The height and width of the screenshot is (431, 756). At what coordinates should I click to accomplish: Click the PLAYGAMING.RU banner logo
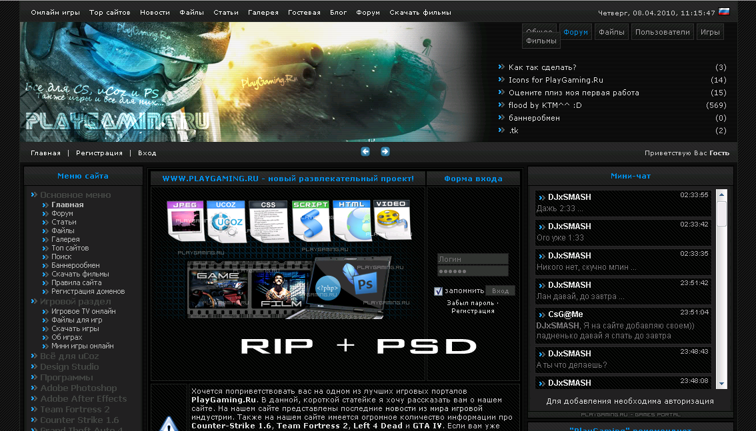pyautogui.click(x=117, y=121)
